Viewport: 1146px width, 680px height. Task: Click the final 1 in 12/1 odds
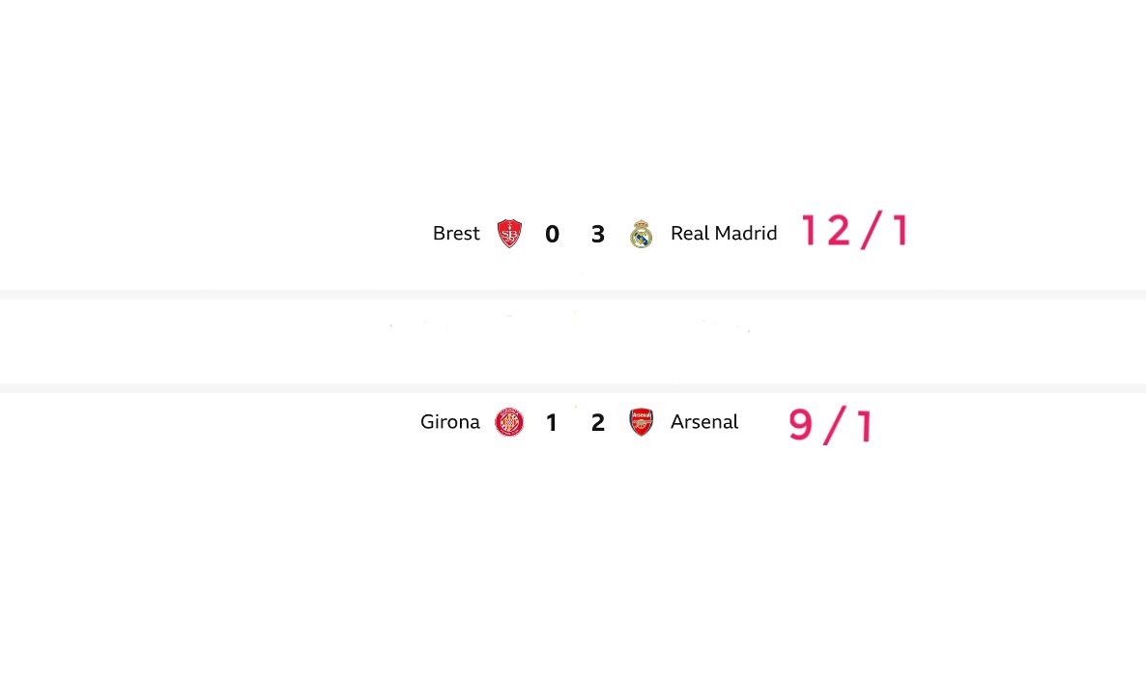tap(902, 230)
